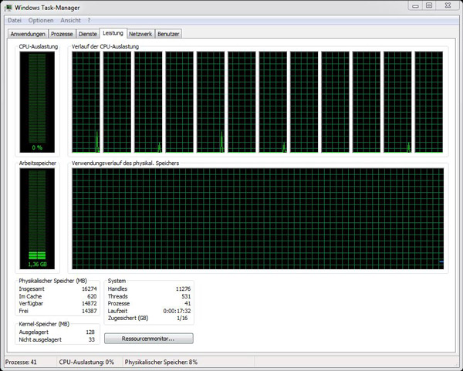Click the Verlauf der CPU-Auslastung label

coord(105,46)
